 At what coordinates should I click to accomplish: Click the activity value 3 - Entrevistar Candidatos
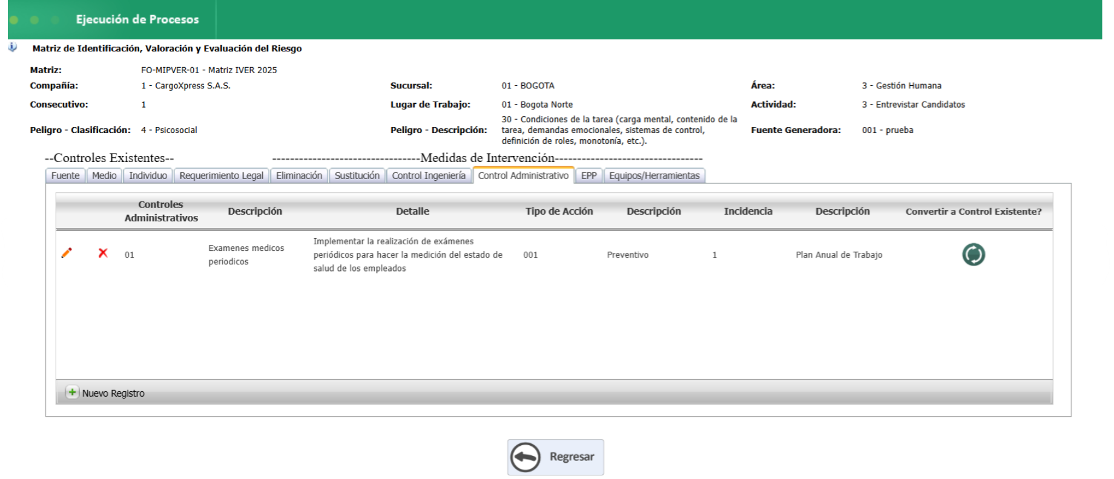(x=914, y=105)
